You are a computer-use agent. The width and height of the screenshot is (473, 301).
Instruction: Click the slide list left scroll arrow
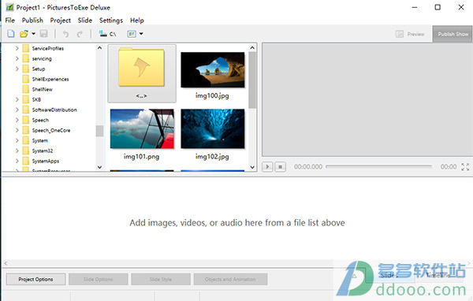click(6, 263)
